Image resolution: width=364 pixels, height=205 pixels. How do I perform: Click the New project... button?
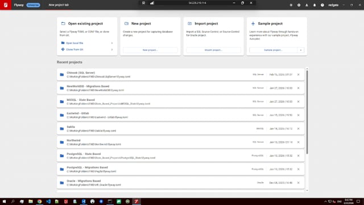coord(150,50)
